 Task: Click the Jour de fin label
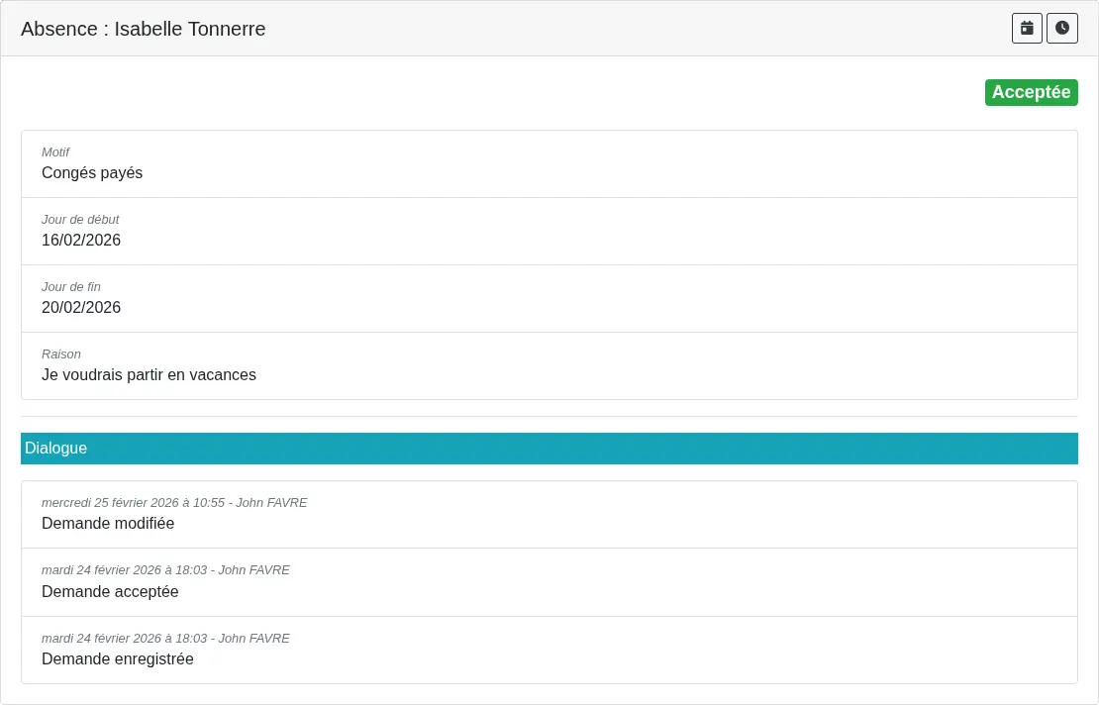71,287
